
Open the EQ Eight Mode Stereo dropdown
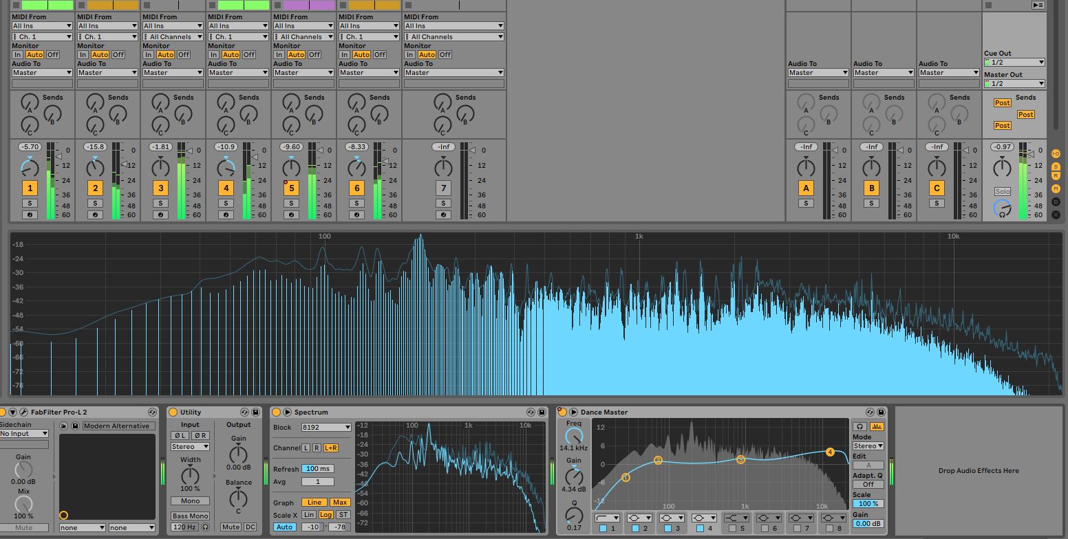click(868, 446)
